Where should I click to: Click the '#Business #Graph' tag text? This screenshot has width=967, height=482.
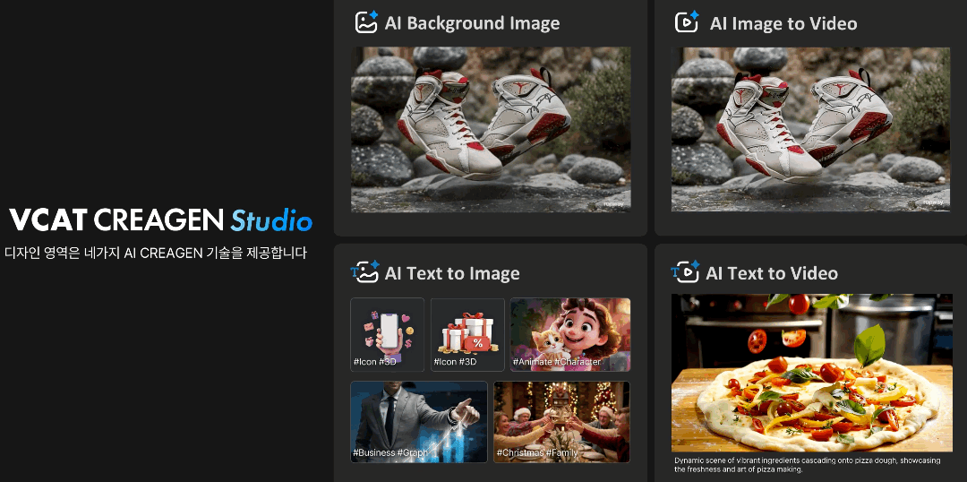click(x=390, y=453)
